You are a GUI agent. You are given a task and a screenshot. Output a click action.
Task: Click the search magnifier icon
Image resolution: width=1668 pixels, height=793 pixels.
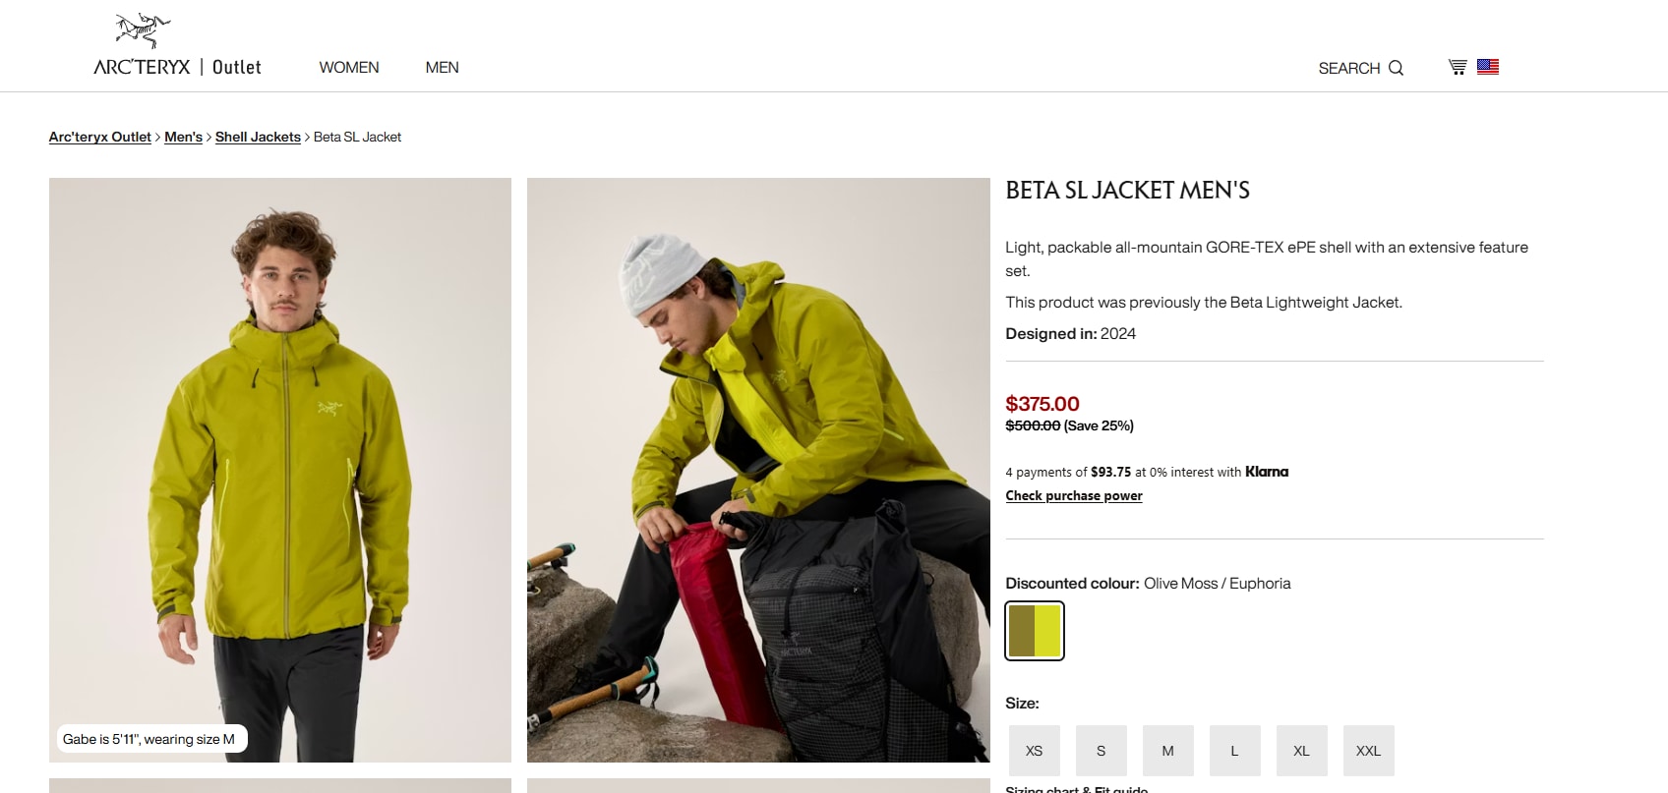tap(1396, 68)
